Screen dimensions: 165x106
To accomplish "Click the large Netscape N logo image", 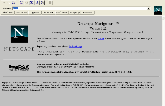I will click(19, 34).
